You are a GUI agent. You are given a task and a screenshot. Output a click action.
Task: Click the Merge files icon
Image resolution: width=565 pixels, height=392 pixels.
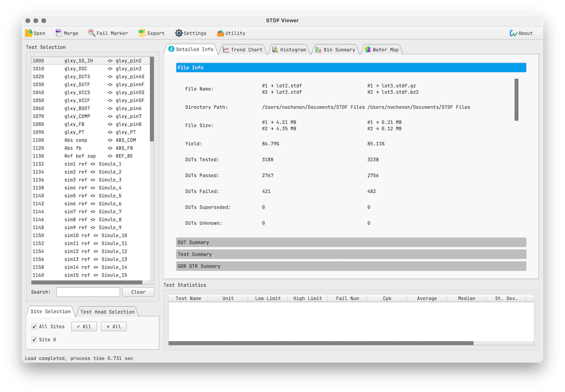pos(59,33)
